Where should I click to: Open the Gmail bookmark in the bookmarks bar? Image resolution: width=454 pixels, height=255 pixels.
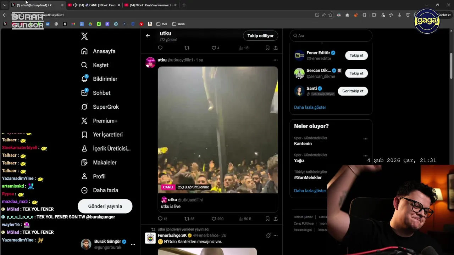point(73,24)
